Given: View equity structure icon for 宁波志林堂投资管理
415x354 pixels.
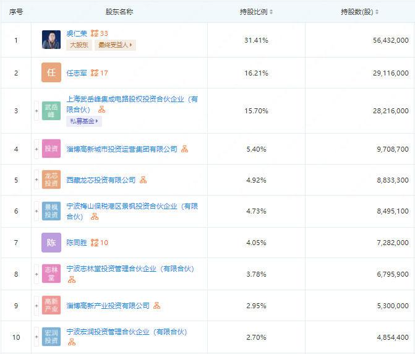Looking at the screenshot, I should pyautogui.click(x=72, y=279).
